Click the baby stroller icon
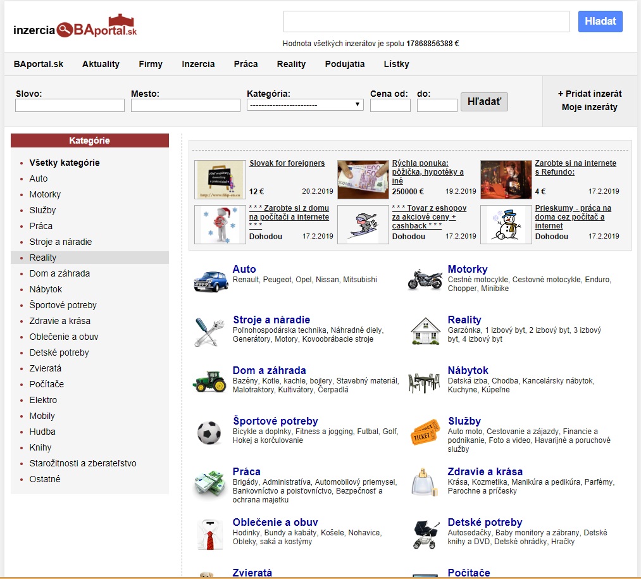The height and width of the screenshot is (579, 641). click(x=425, y=534)
